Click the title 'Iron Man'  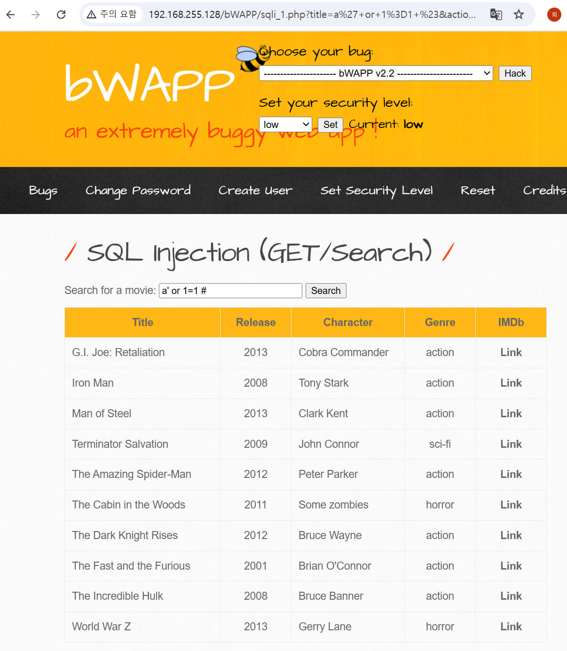click(x=93, y=383)
